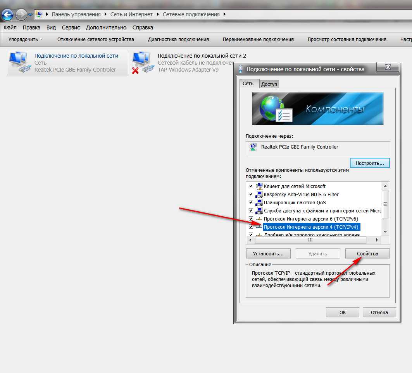Image resolution: width=412 pixels, height=373 pixels.
Task: Click Отключение сетевого устройства
Action: coord(96,39)
